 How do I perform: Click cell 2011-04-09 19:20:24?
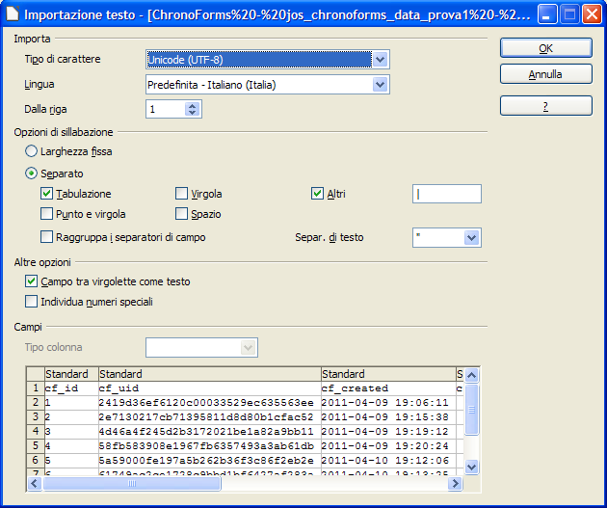pyautogui.click(x=388, y=446)
